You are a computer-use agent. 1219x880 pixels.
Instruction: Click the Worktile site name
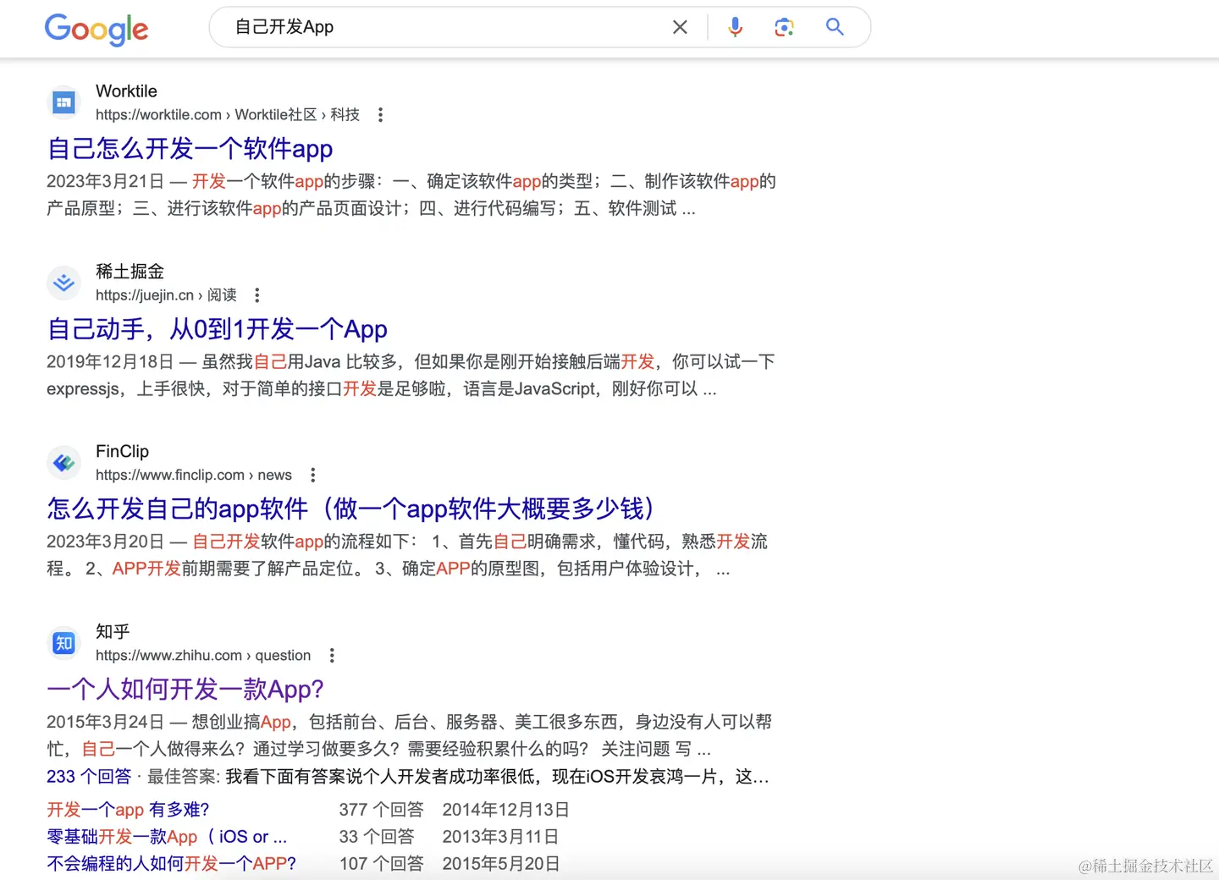[x=126, y=91]
